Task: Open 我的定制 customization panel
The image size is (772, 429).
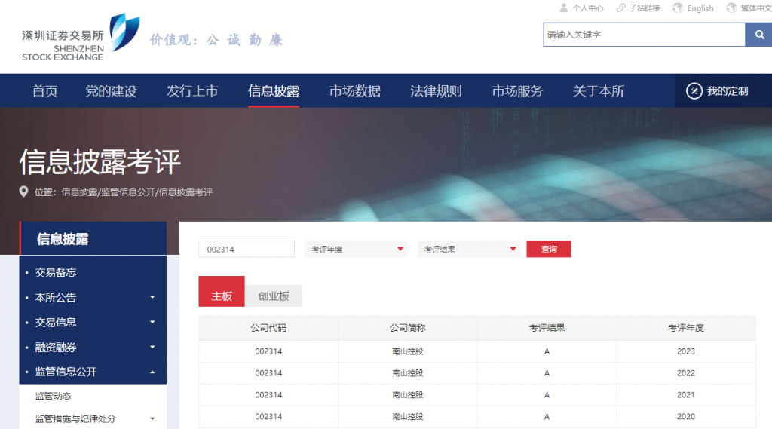Action: pos(717,91)
